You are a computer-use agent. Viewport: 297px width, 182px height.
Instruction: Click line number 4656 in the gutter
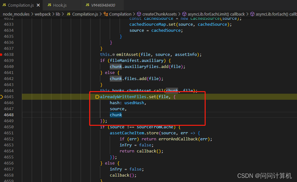tap(9, 163)
